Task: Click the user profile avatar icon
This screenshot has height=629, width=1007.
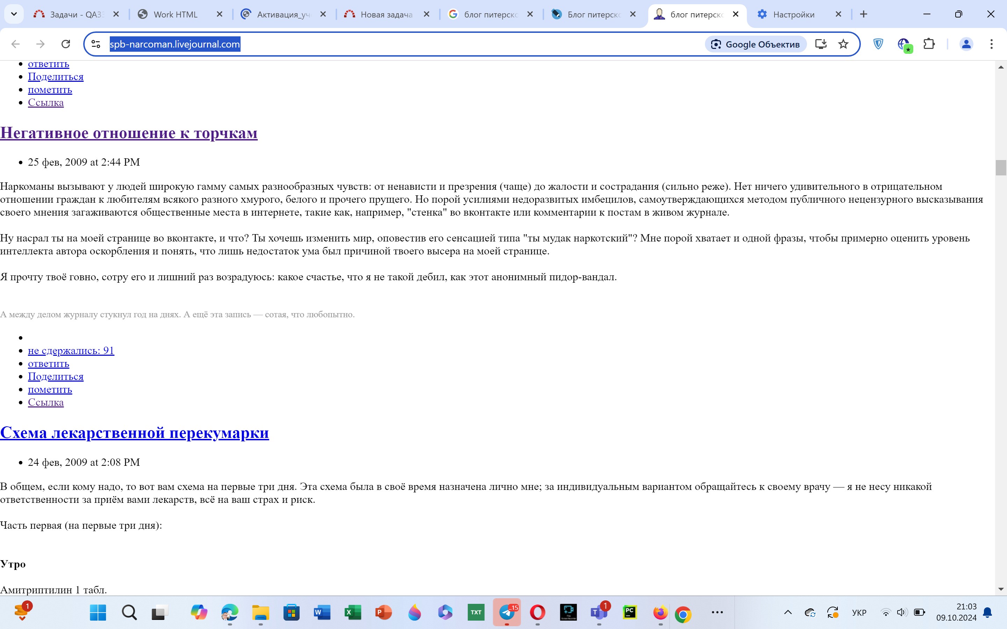Action: (x=966, y=44)
